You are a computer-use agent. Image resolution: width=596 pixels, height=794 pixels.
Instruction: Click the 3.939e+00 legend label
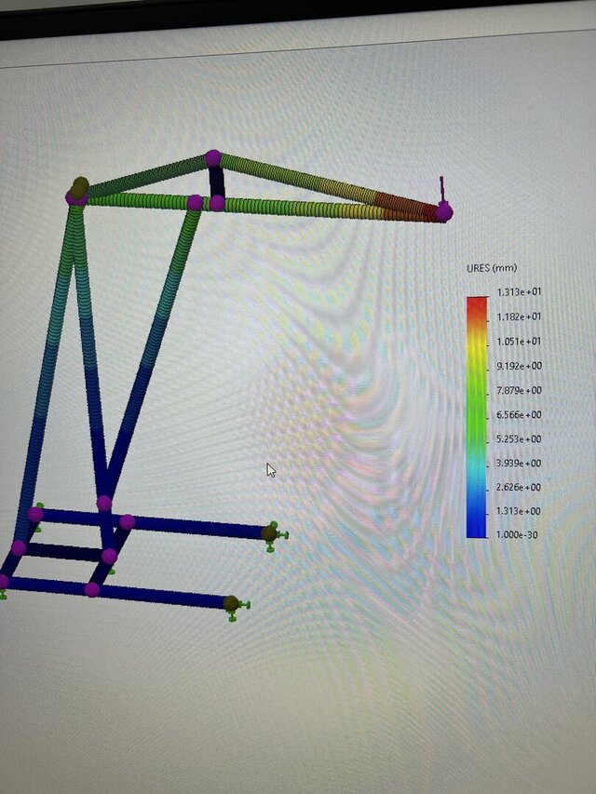[x=519, y=464]
